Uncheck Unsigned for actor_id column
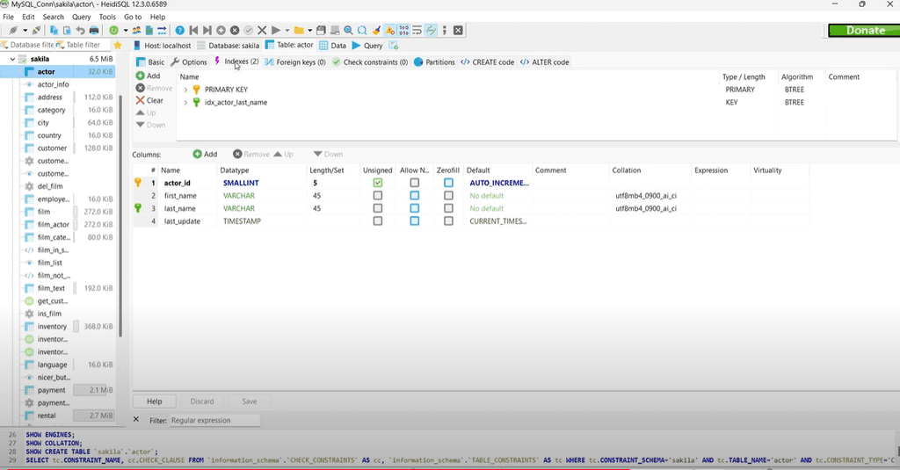Screen dimensions: 900x470 click(378, 183)
